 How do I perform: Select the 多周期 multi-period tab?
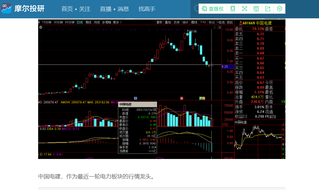click(x=106, y=22)
